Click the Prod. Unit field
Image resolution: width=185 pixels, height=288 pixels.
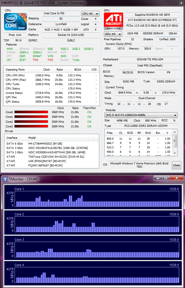click(15, 35)
